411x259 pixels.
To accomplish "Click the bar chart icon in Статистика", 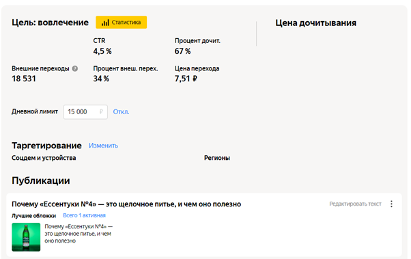I will pos(105,23).
